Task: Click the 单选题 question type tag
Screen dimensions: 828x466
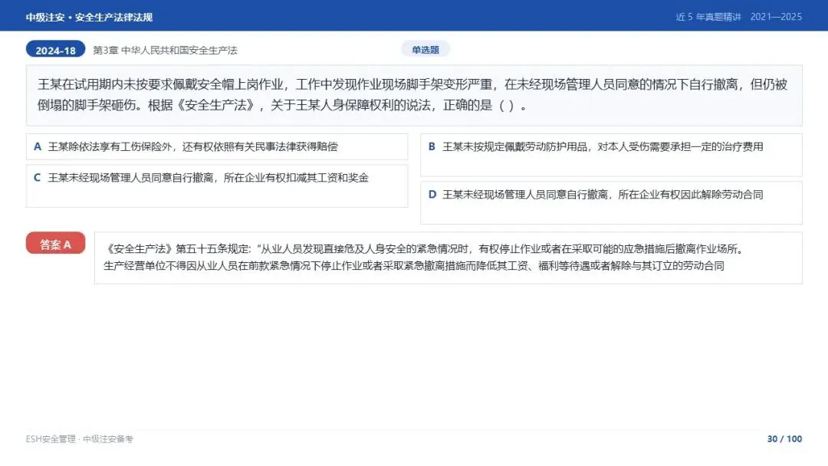Action: click(426, 49)
